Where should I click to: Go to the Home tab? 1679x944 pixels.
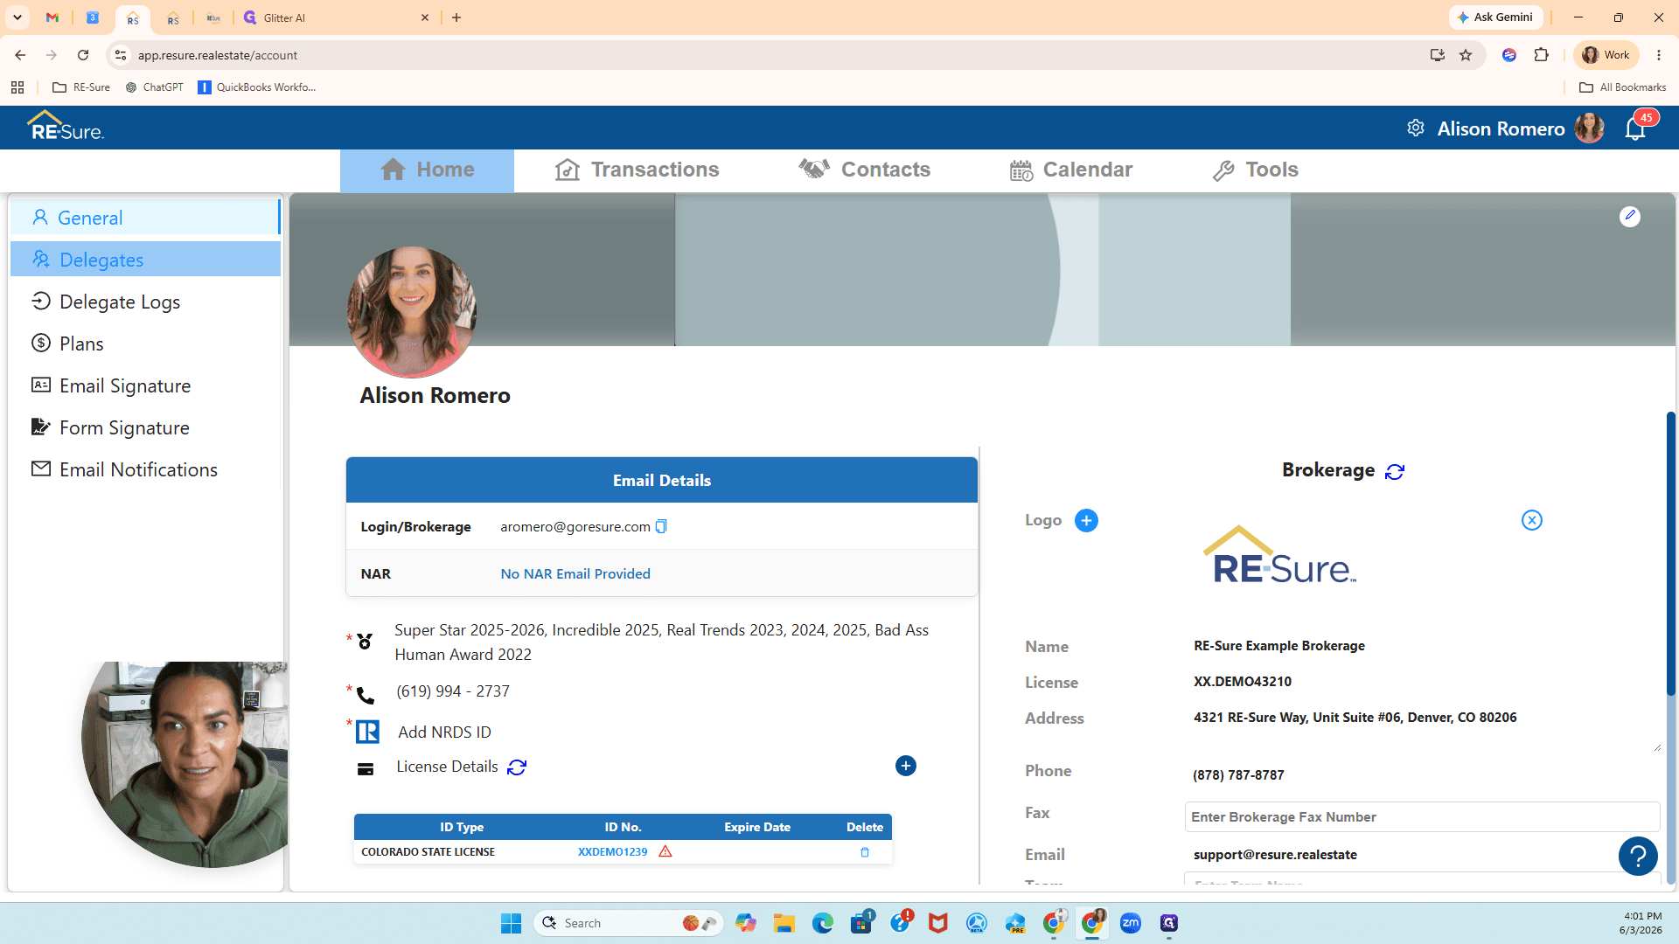(x=427, y=170)
